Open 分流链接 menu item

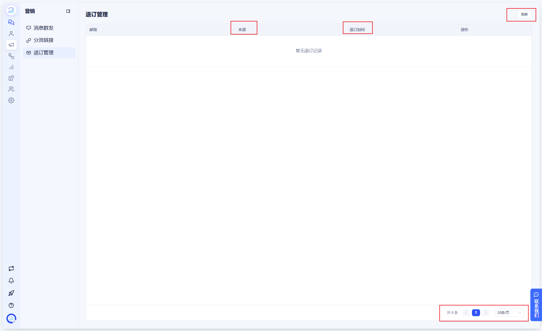[x=49, y=40]
